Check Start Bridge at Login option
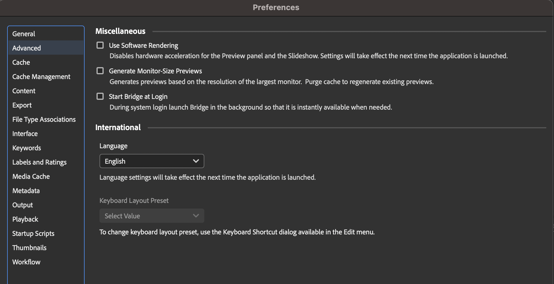 point(100,96)
